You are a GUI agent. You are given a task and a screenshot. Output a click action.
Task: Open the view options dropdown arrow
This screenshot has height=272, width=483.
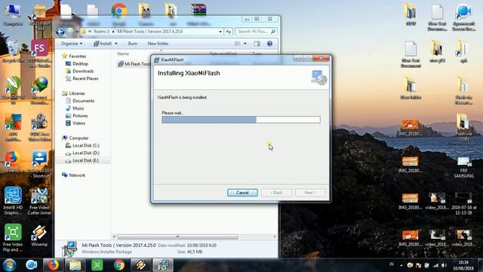(x=245, y=44)
